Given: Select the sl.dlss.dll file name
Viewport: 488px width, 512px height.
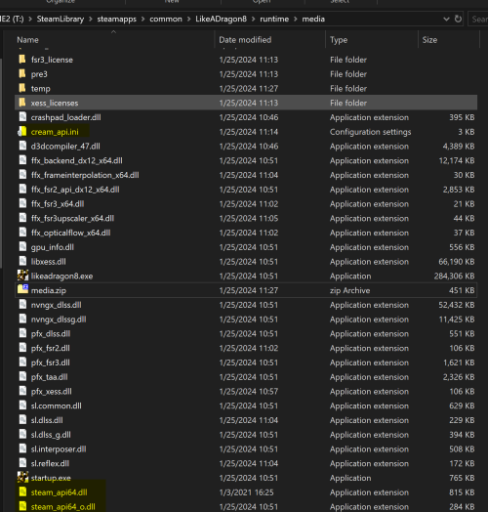Looking at the screenshot, I should pos(47,420).
